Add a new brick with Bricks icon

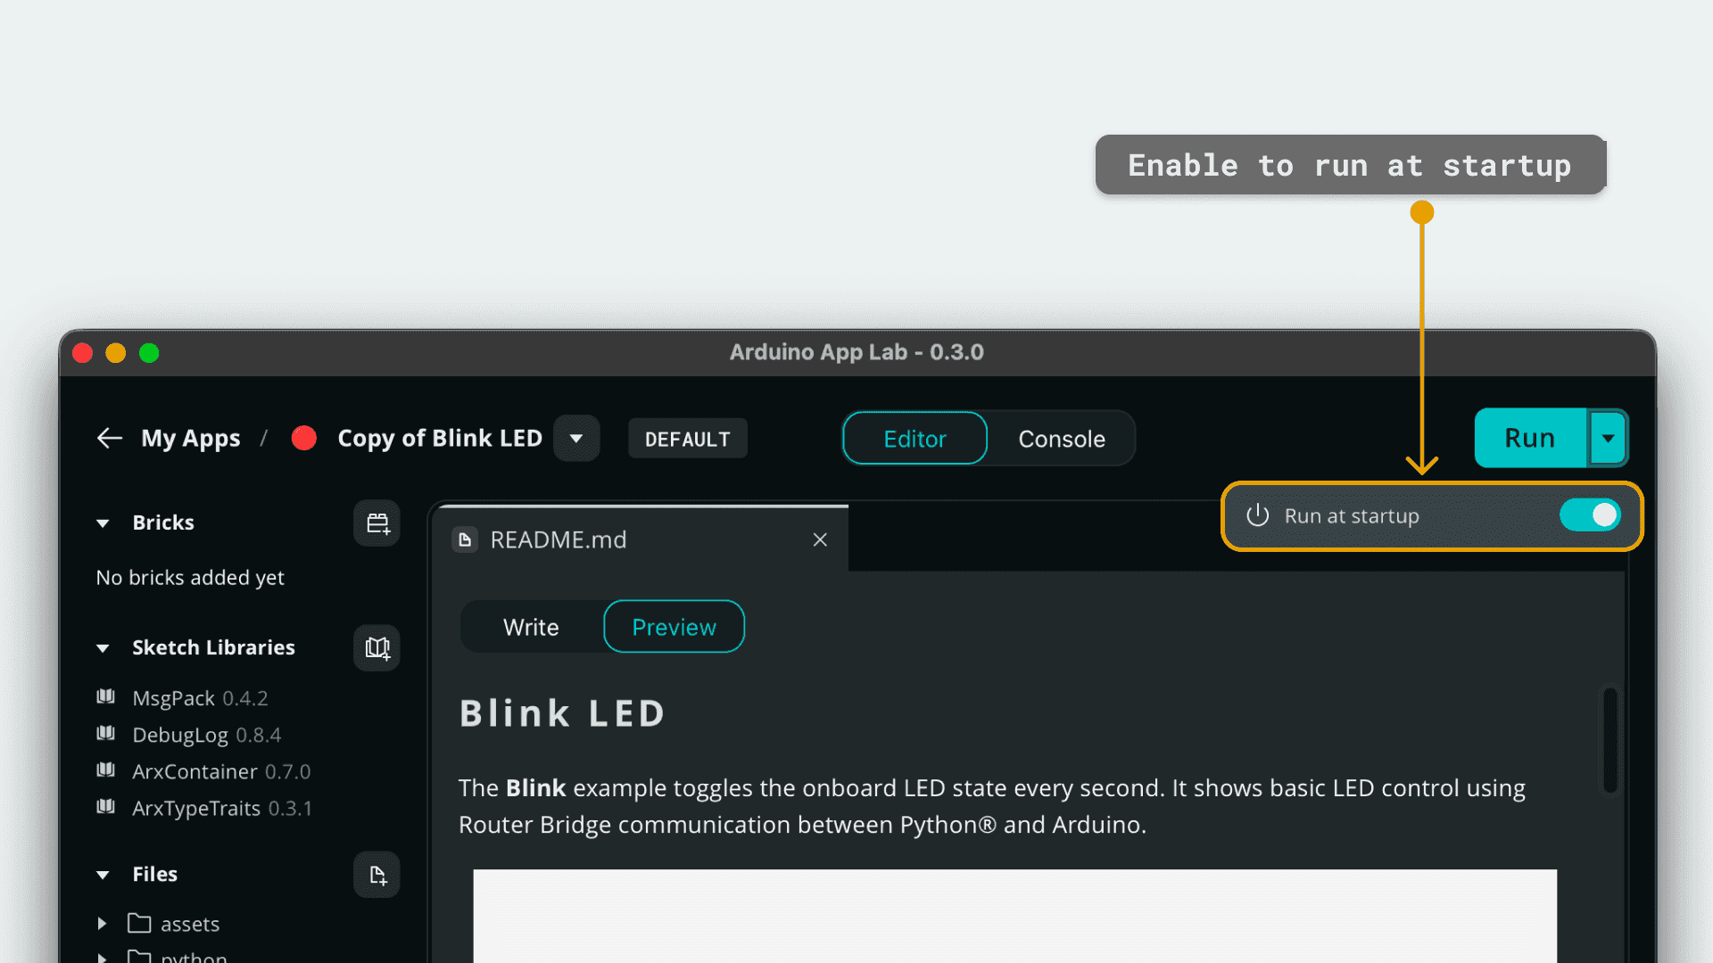click(x=377, y=523)
